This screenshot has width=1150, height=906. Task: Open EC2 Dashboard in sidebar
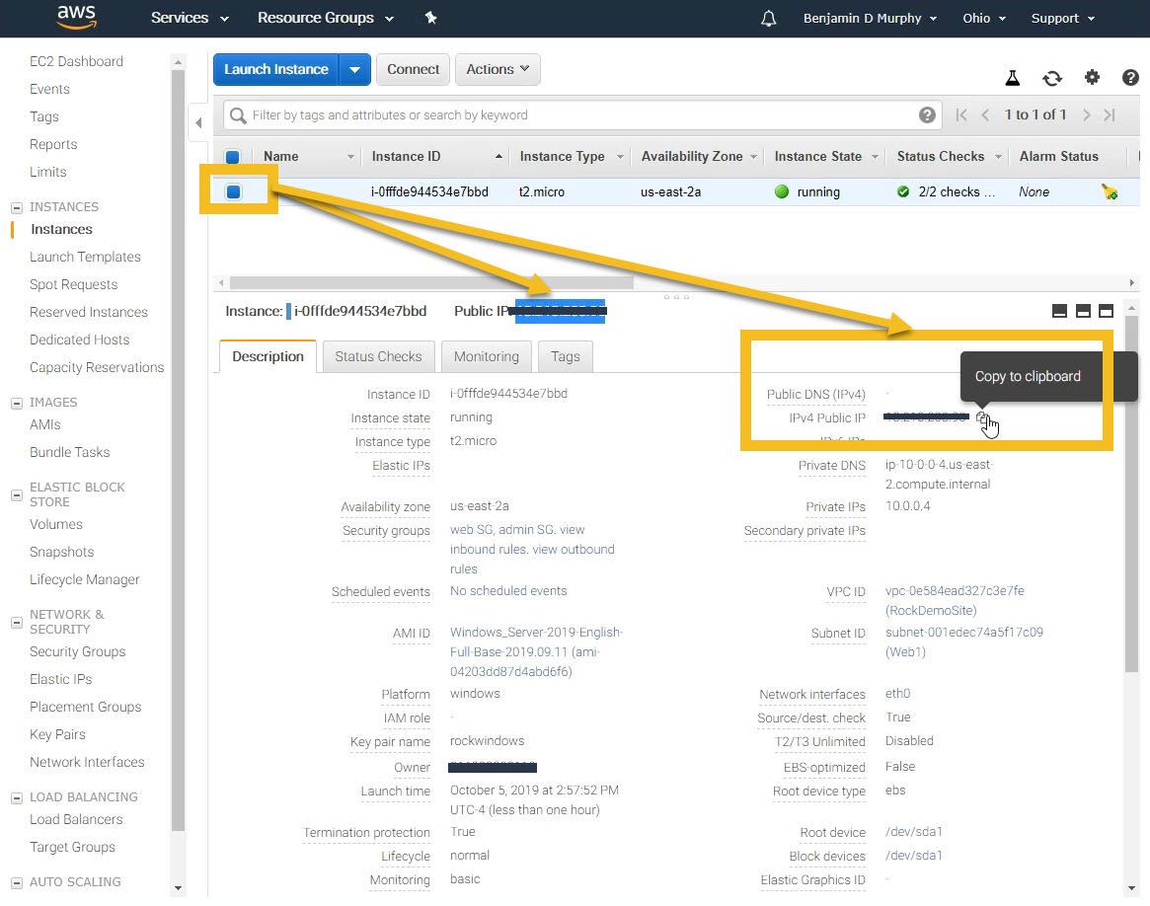tap(76, 61)
